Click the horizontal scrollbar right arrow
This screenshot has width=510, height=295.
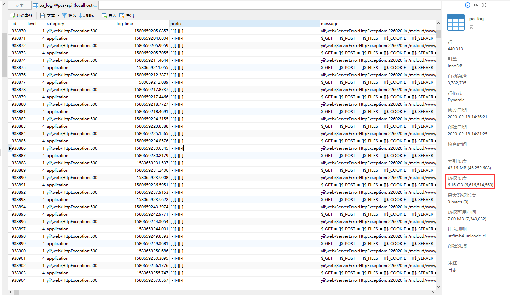coord(433,292)
